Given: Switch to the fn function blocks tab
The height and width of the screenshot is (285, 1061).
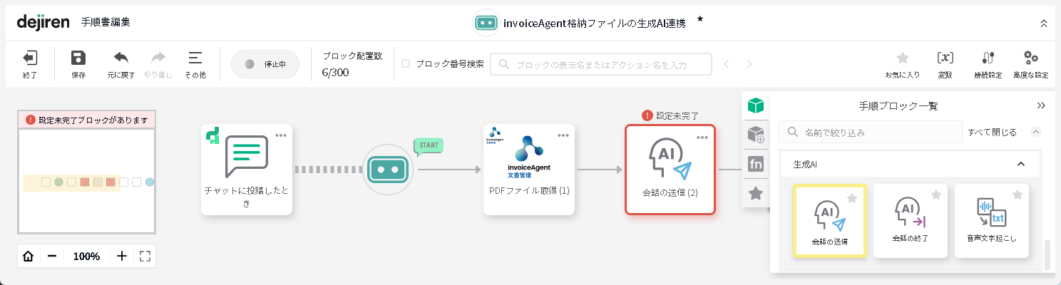Looking at the screenshot, I should tap(756, 164).
